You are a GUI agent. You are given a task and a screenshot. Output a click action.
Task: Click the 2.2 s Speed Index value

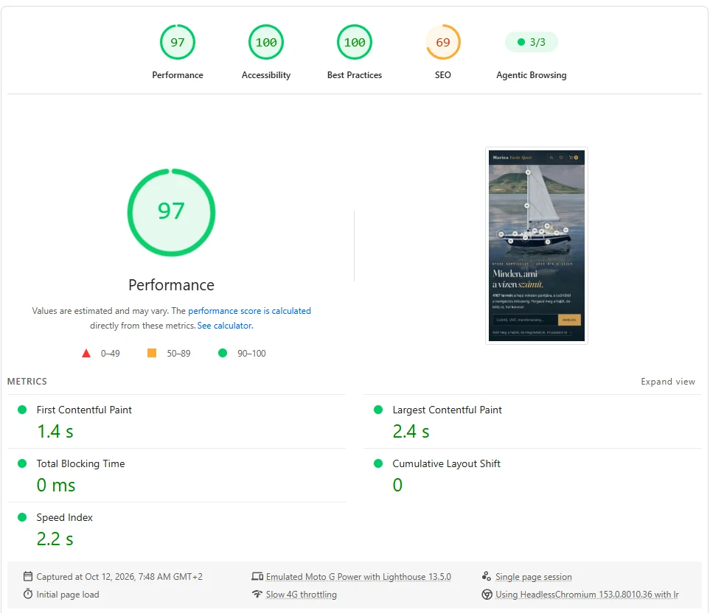click(x=55, y=539)
